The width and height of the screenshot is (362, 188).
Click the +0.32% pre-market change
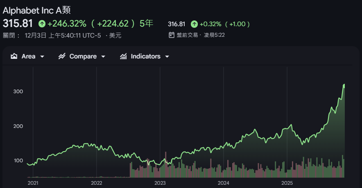point(210,24)
